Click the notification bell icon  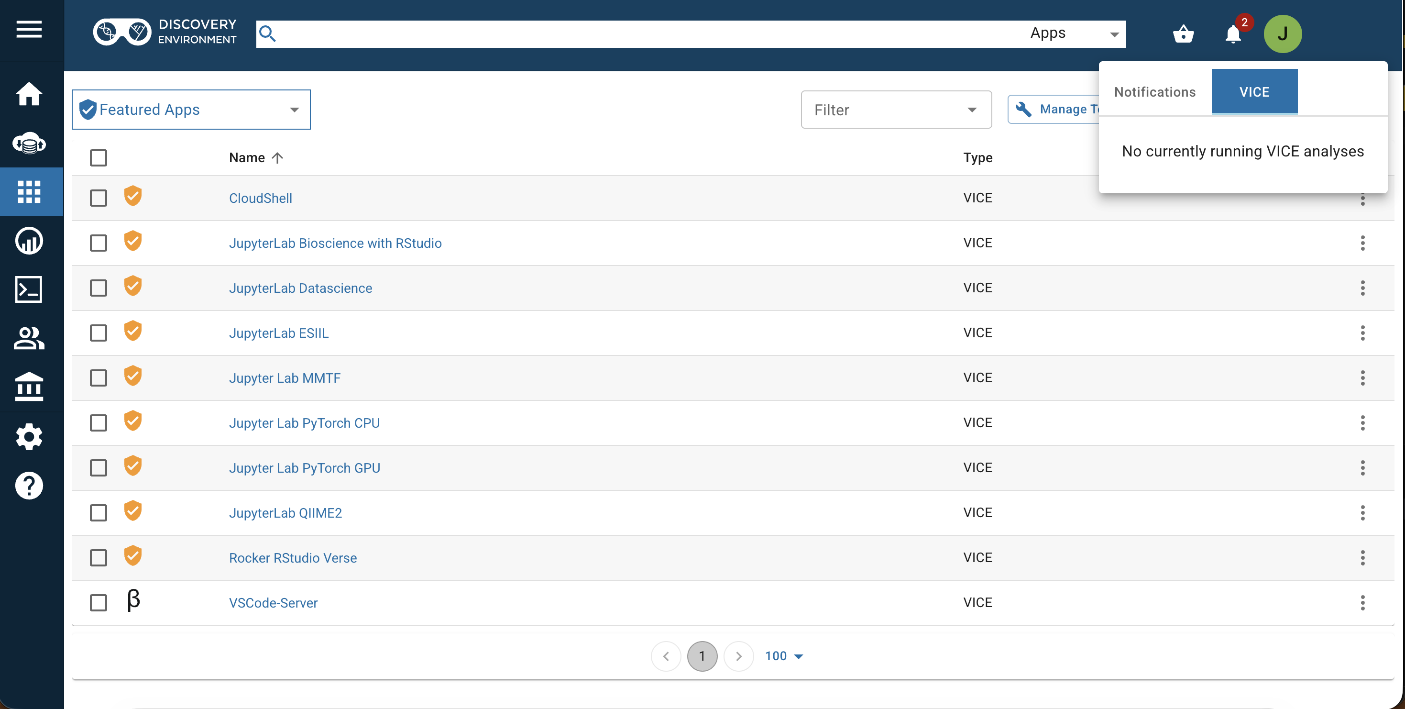pyautogui.click(x=1233, y=35)
